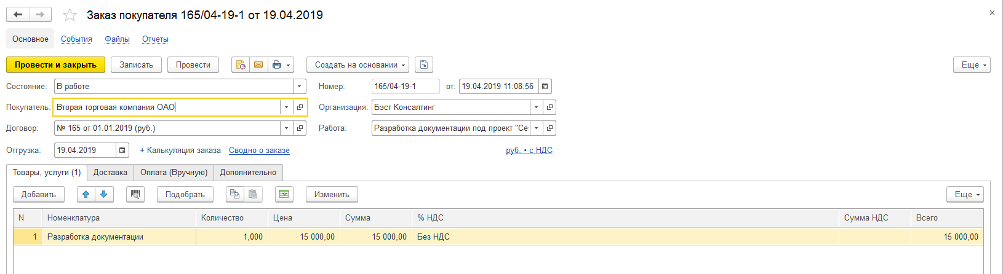
Task: Open the События section
Action: [76, 39]
